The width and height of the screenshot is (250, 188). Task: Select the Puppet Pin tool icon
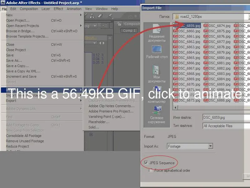(110, 16)
